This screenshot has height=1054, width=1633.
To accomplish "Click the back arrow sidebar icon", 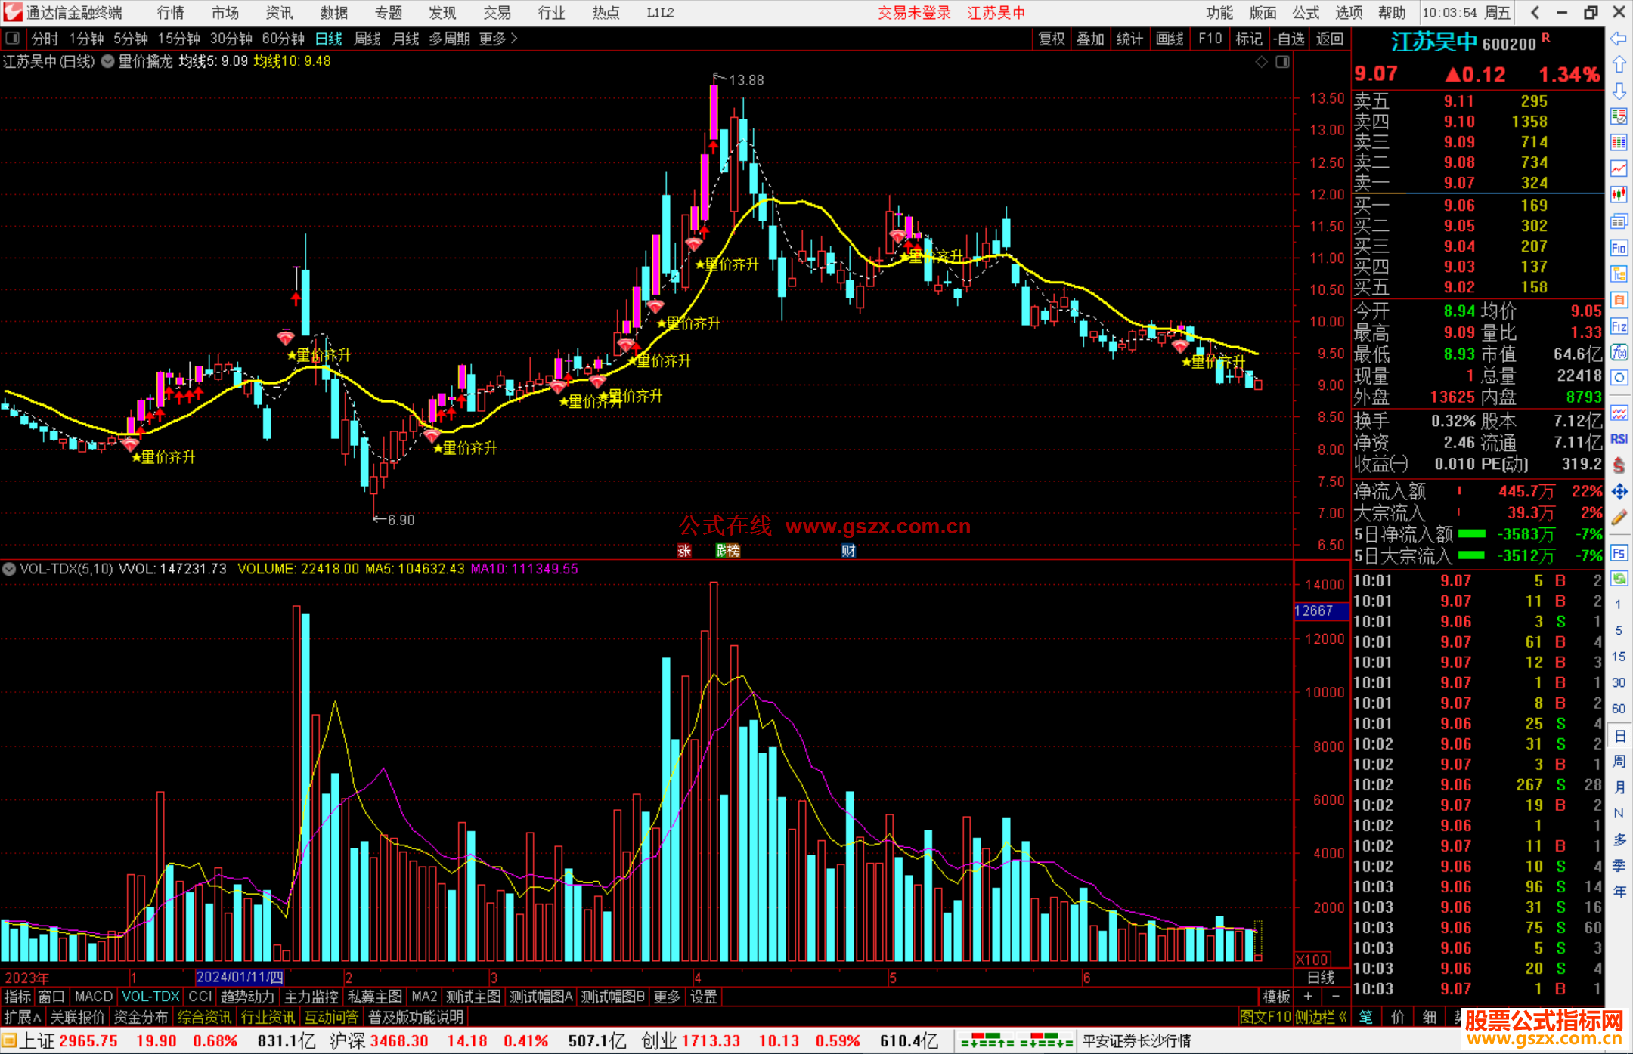I will 1619,39.
